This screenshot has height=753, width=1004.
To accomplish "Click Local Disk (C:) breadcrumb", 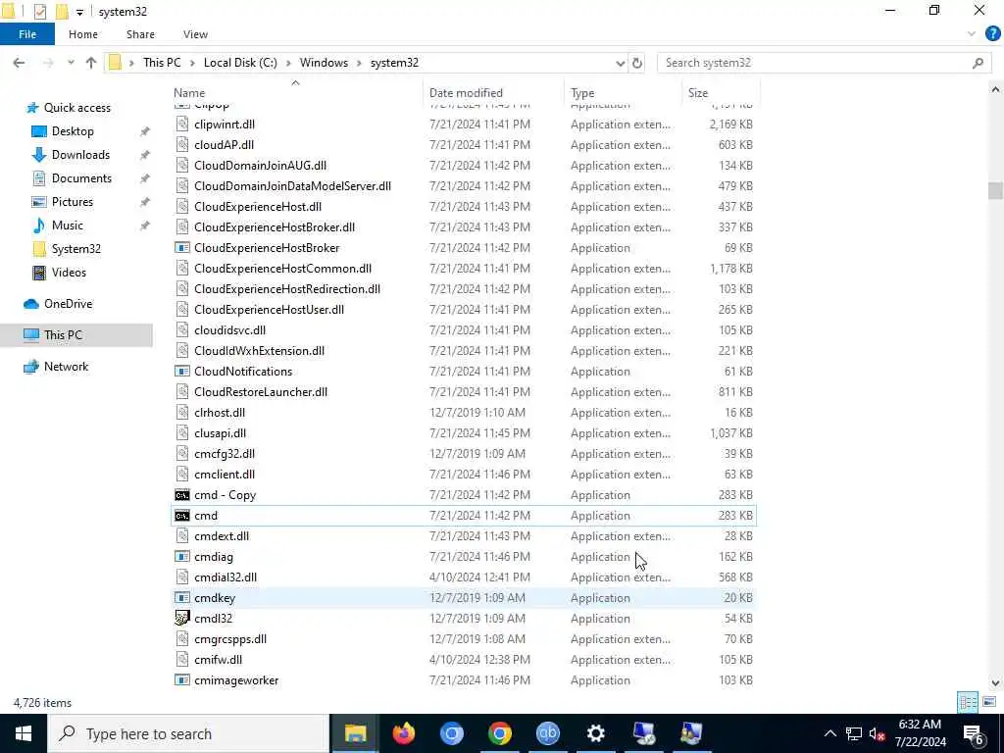I will tap(240, 63).
